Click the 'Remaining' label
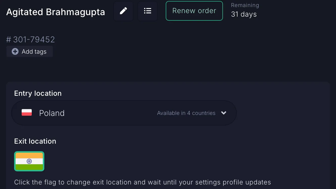Viewport: 336px width, 189px height. [x=245, y=5]
